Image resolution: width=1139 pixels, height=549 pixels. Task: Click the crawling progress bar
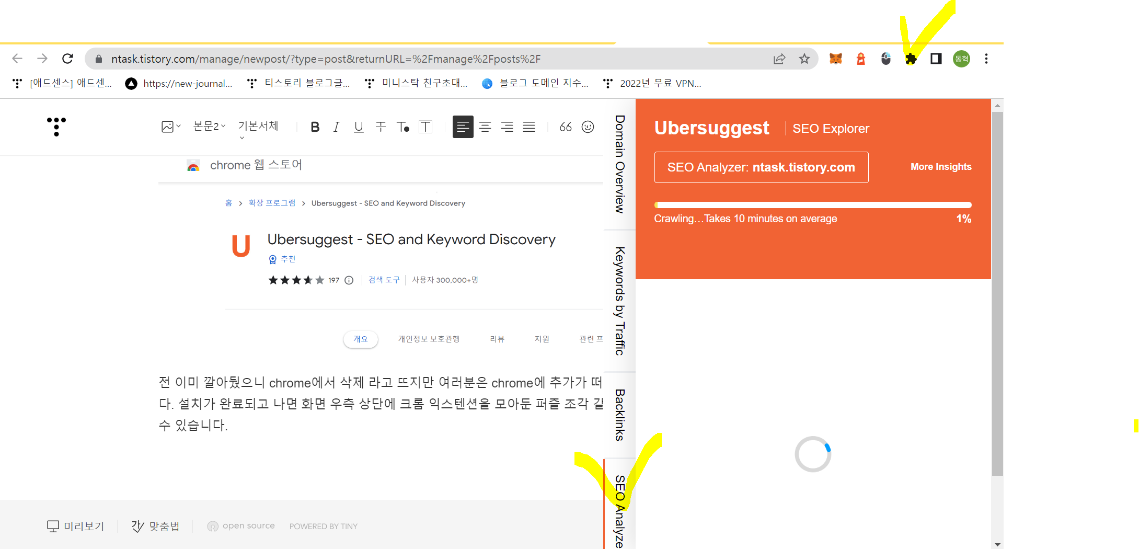(813, 205)
